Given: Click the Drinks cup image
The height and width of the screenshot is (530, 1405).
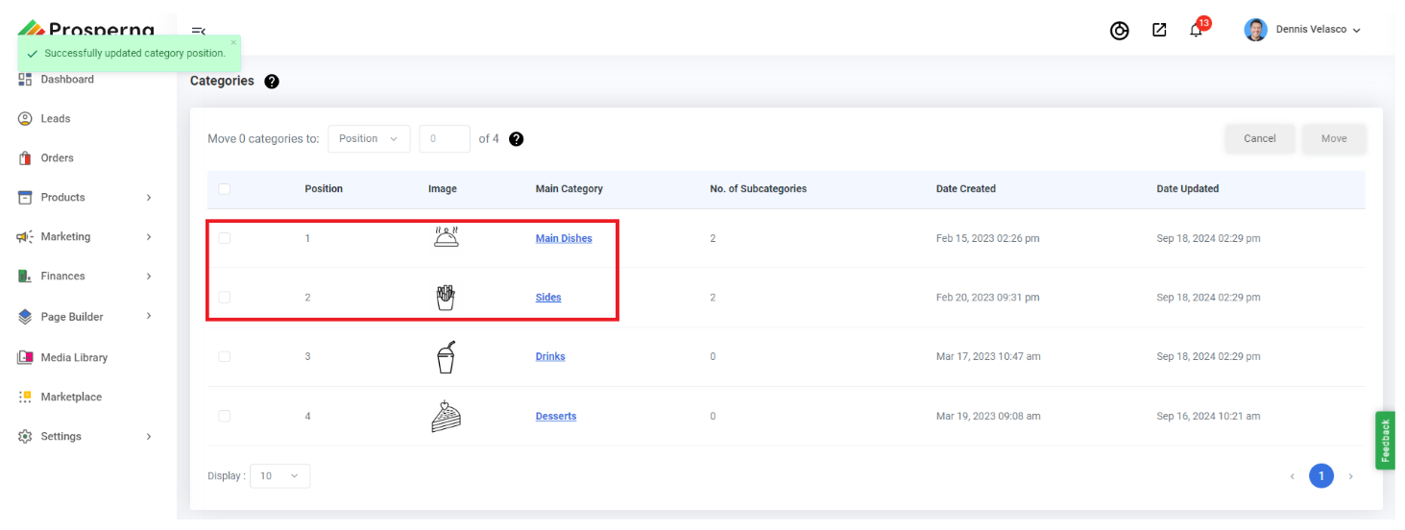Looking at the screenshot, I should click(x=446, y=357).
